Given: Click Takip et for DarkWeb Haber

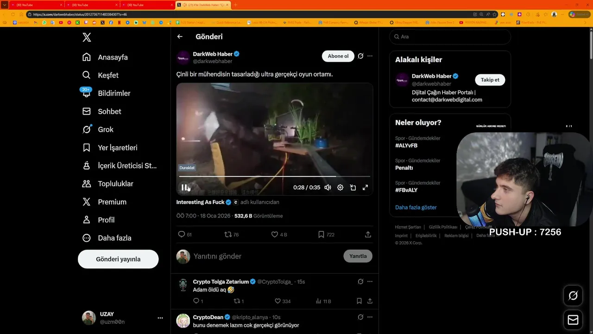Looking at the screenshot, I should pos(490,80).
